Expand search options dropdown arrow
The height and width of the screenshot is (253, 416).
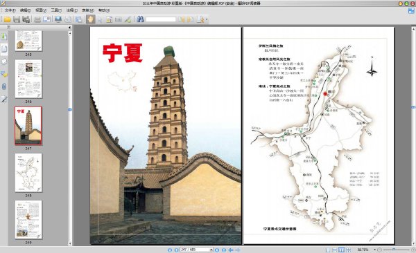207,19
